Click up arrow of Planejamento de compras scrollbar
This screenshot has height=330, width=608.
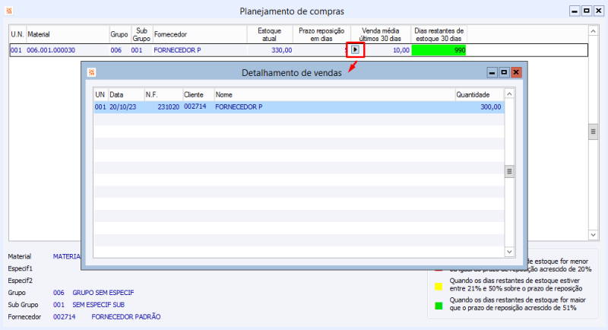point(594,31)
